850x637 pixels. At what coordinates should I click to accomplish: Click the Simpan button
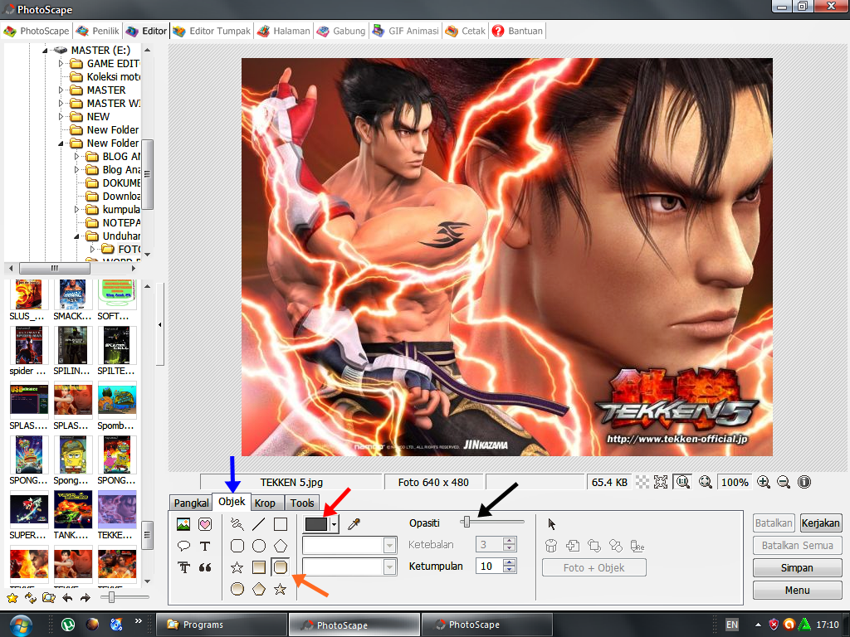tap(797, 567)
